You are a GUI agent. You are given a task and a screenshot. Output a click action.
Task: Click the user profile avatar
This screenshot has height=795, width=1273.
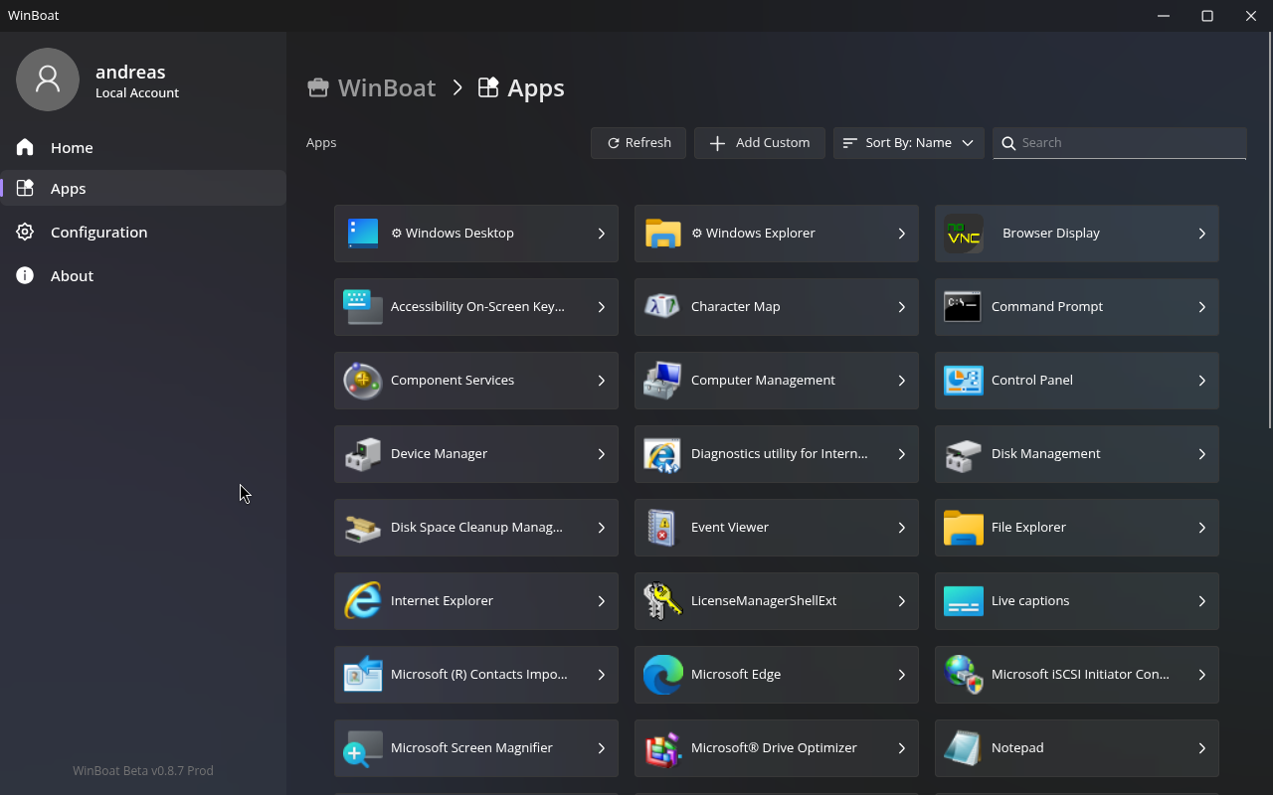[48, 79]
